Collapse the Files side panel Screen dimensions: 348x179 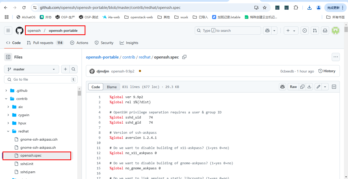click(x=8, y=57)
